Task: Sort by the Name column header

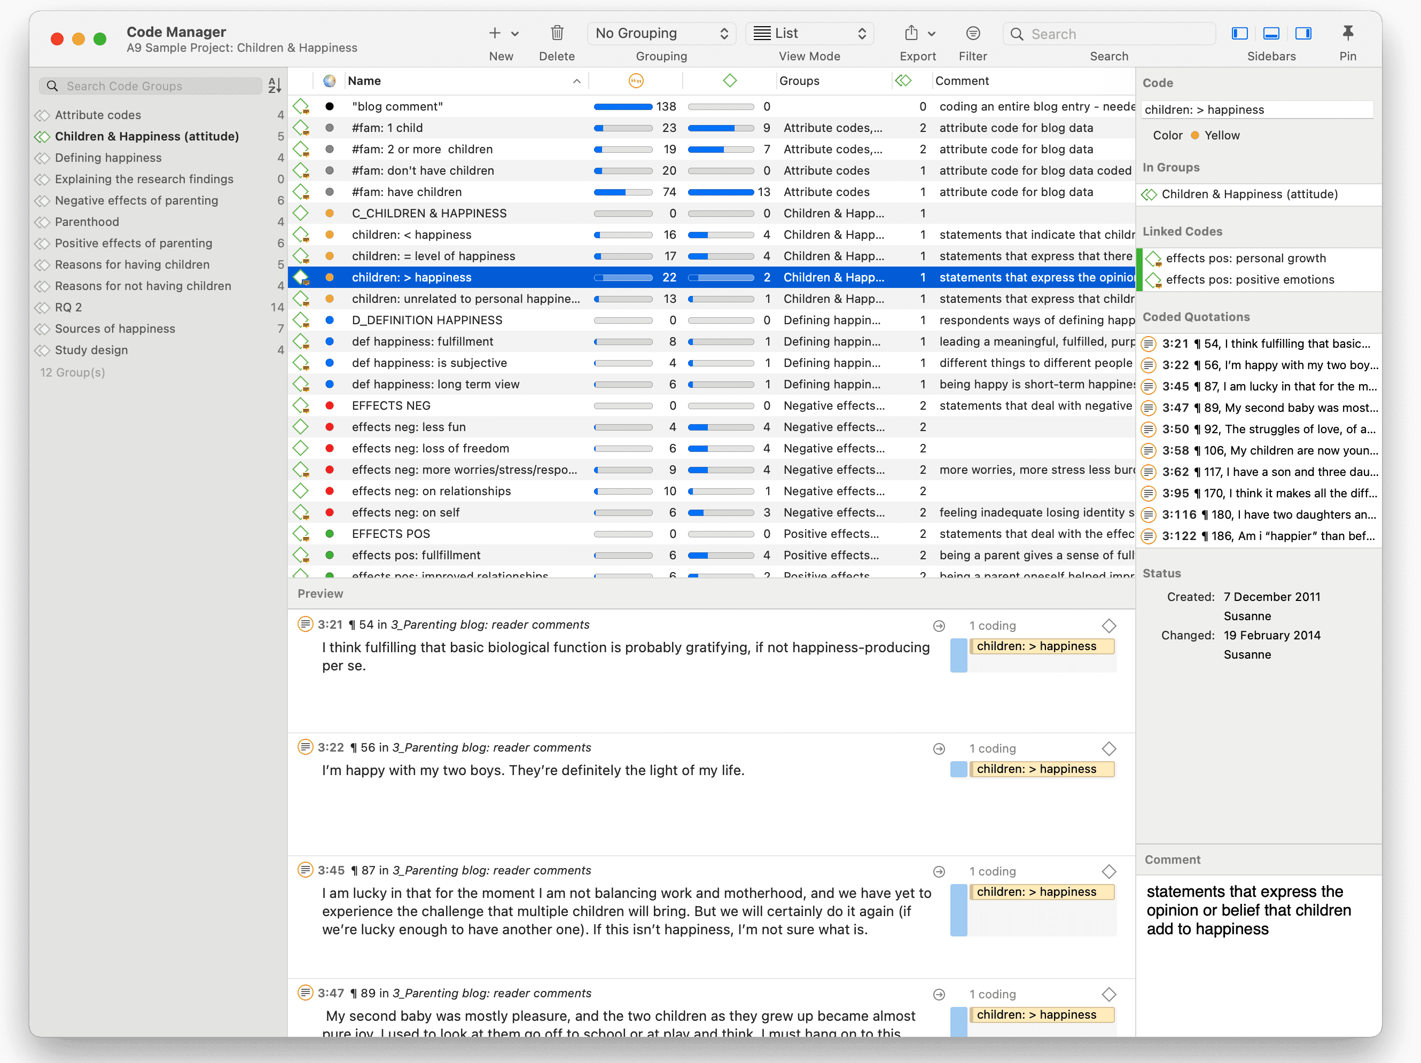Action: click(x=466, y=81)
